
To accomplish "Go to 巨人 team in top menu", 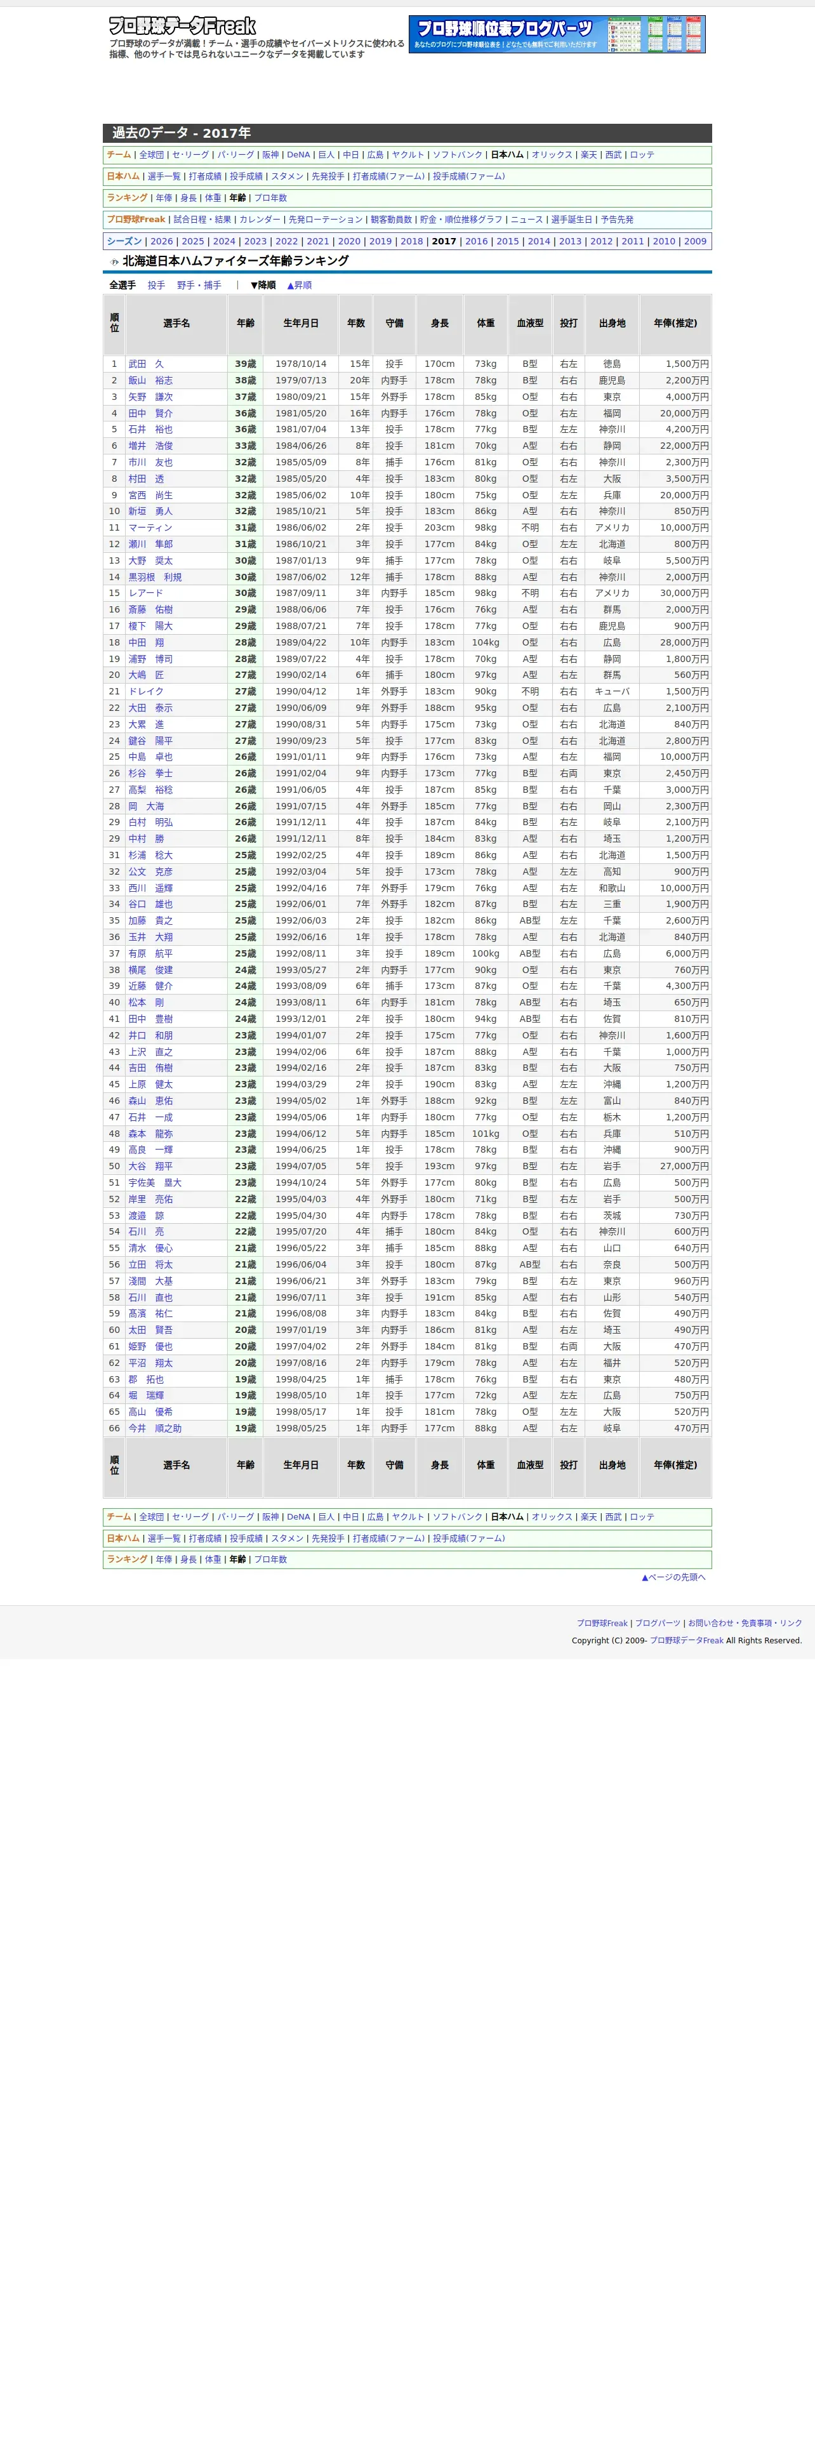I will coord(326,155).
